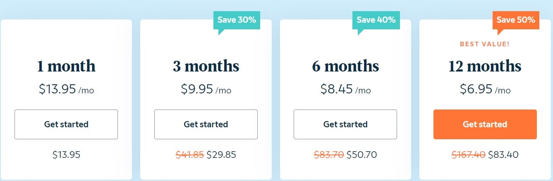
Task: Click the $9.95 /mo price
Action: tap(206, 89)
